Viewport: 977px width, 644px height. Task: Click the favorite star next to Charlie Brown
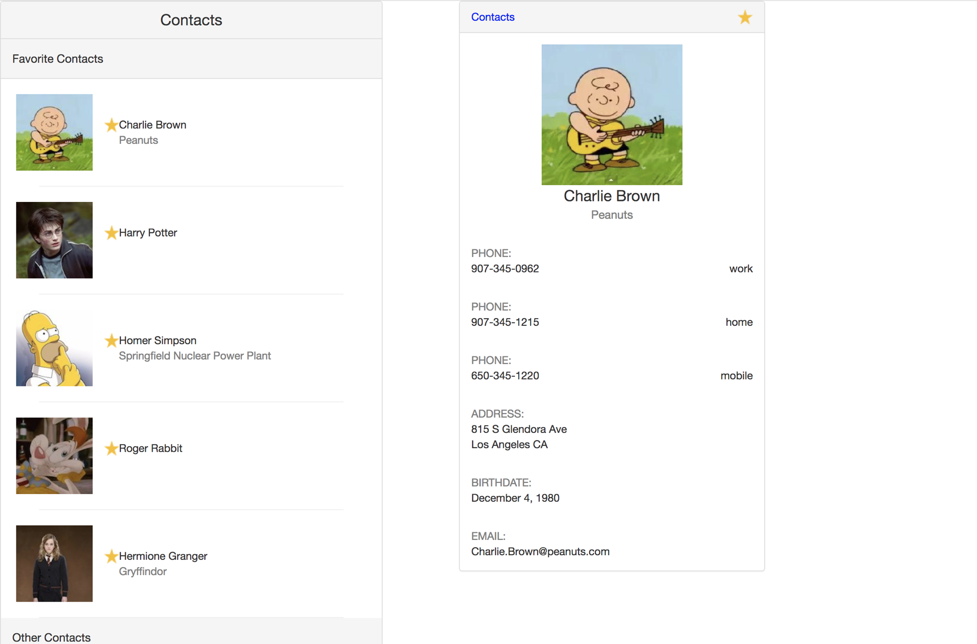tap(111, 125)
